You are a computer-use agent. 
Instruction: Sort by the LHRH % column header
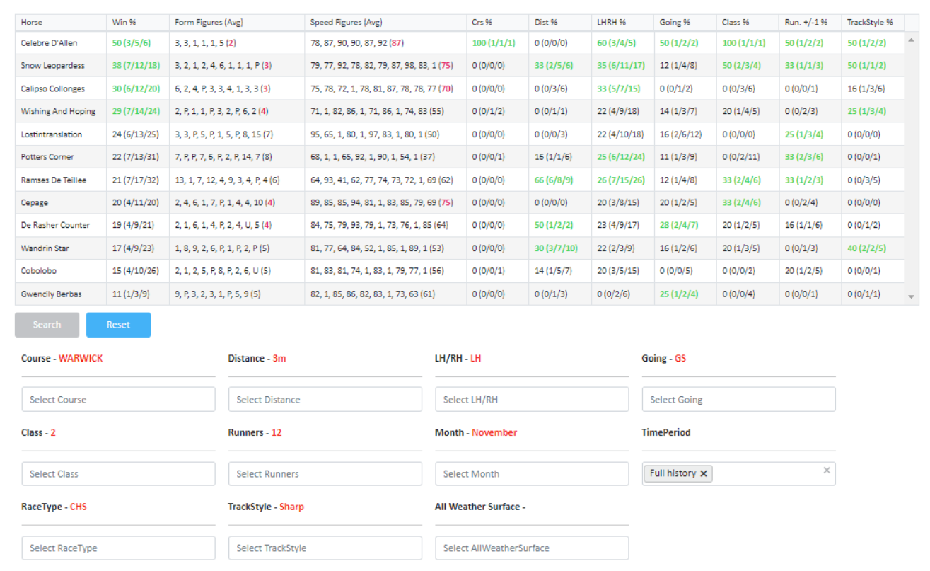tap(622, 23)
